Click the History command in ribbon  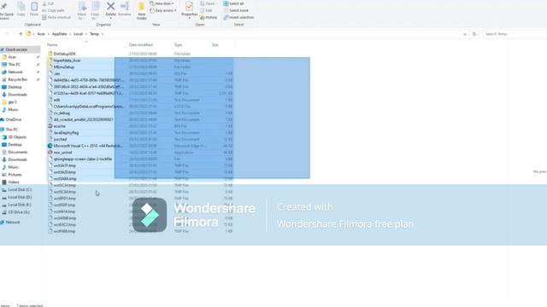209,17
